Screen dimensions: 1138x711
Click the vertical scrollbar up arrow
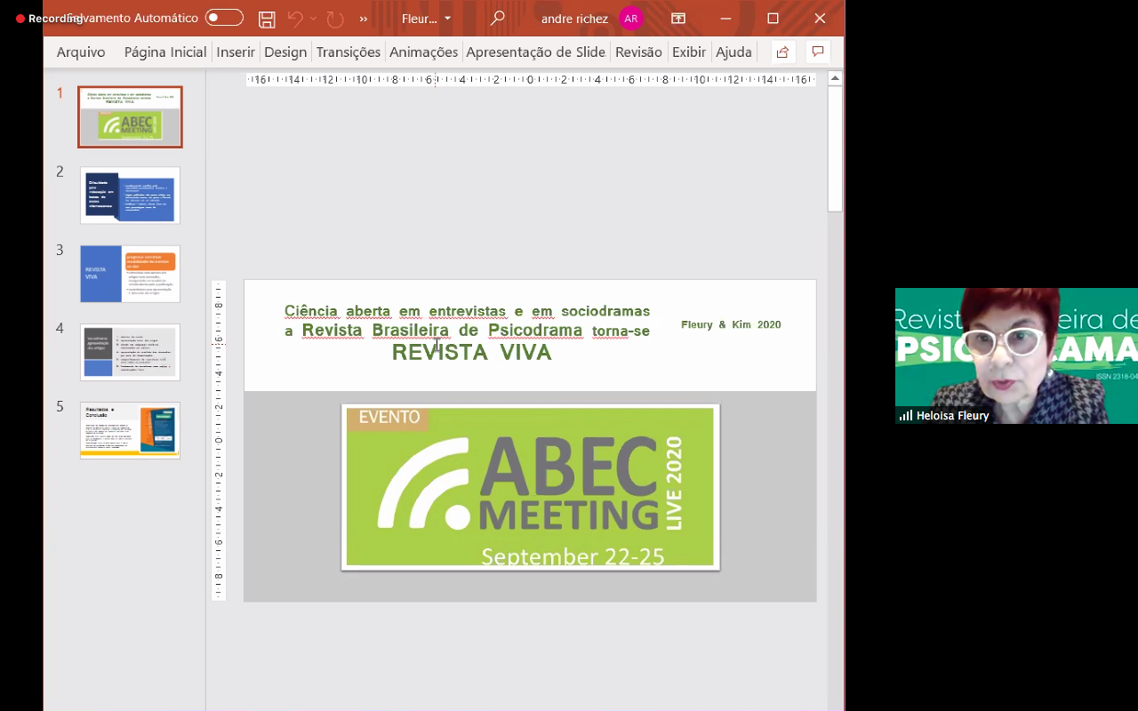pos(835,78)
